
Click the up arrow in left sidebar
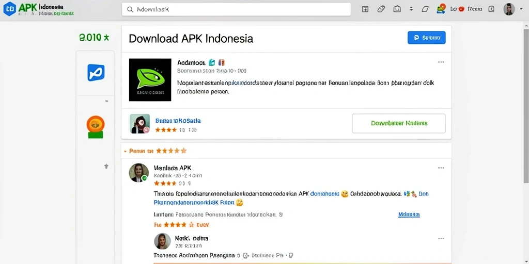tap(106, 166)
